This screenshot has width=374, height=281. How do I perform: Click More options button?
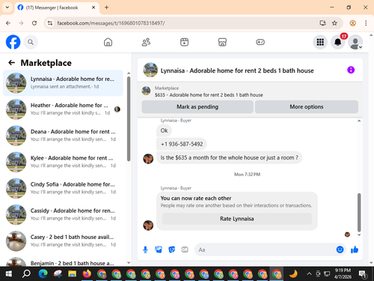(307, 107)
